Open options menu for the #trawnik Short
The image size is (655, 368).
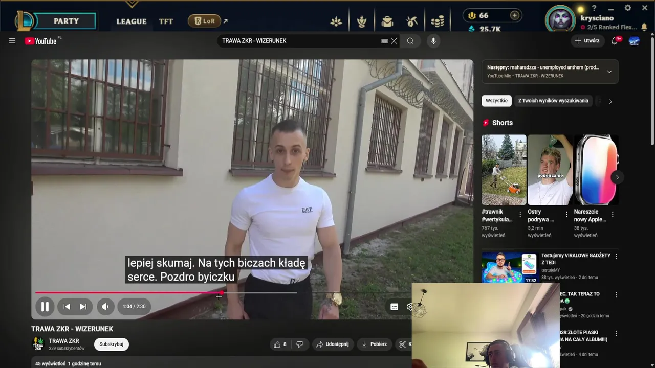click(x=520, y=214)
